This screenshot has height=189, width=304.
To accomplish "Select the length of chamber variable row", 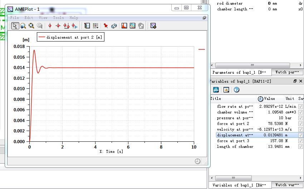I will pyautogui.click(x=235, y=147).
